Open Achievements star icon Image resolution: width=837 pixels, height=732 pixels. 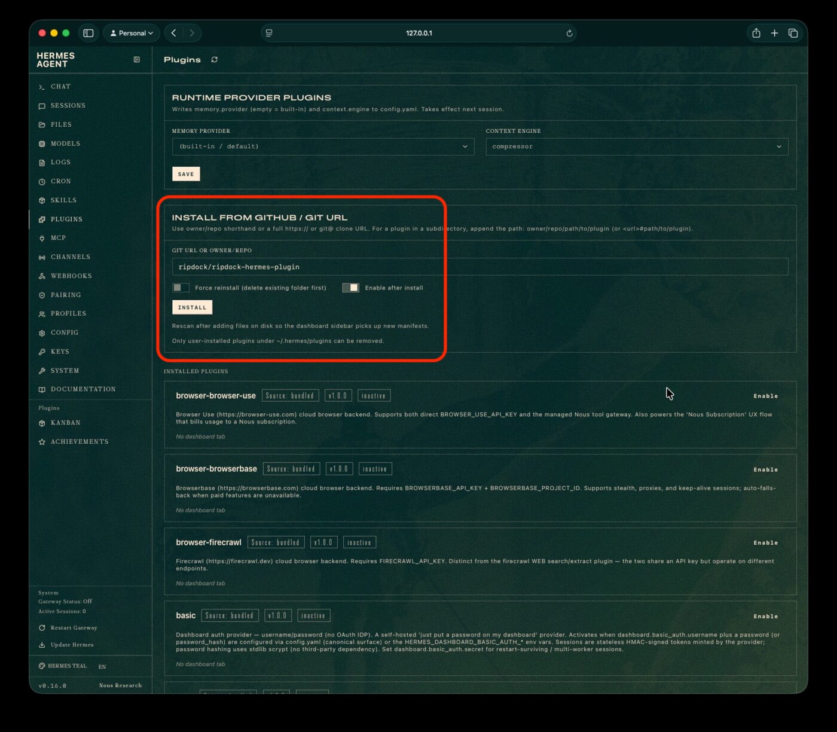(x=42, y=443)
